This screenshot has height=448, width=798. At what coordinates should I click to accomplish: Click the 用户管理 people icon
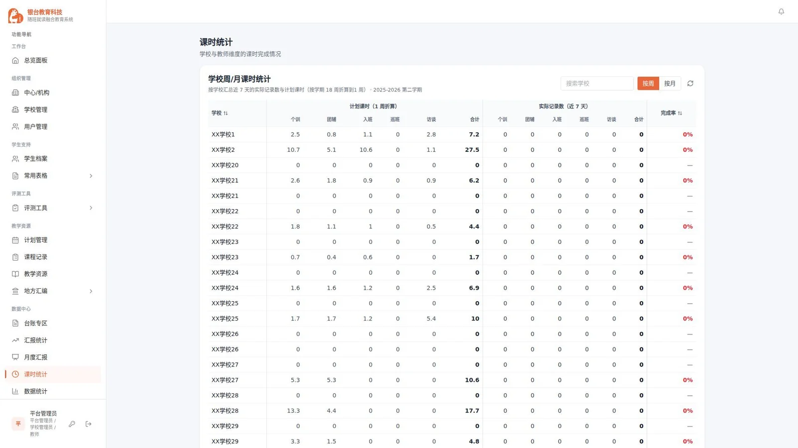click(15, 126)
